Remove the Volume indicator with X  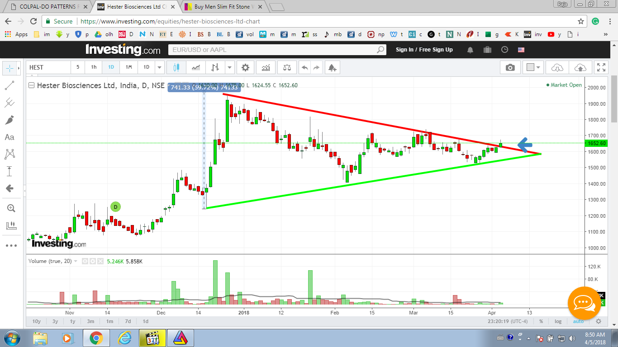tap(100, 261)
